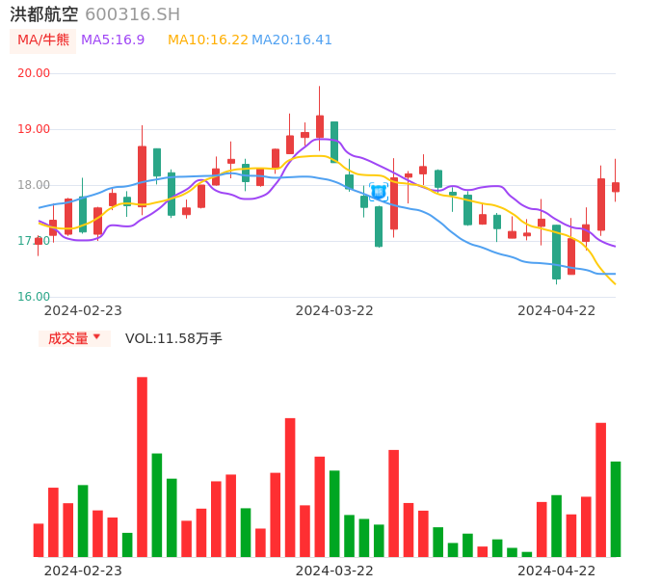
Task: Click 2024-04-22 date under price chart
Action: click(557, 310)
